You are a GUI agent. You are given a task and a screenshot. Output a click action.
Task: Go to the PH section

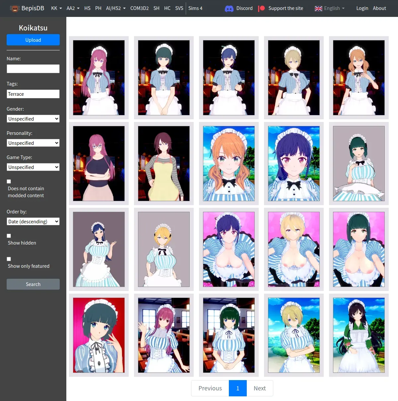[x=98, y=8]
